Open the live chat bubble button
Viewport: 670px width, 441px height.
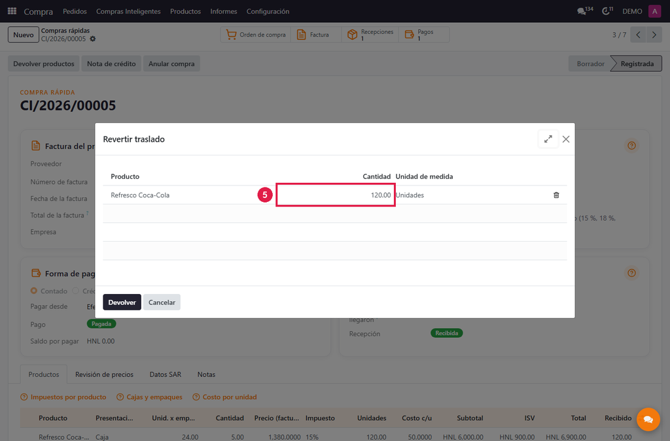click(648, 419)
